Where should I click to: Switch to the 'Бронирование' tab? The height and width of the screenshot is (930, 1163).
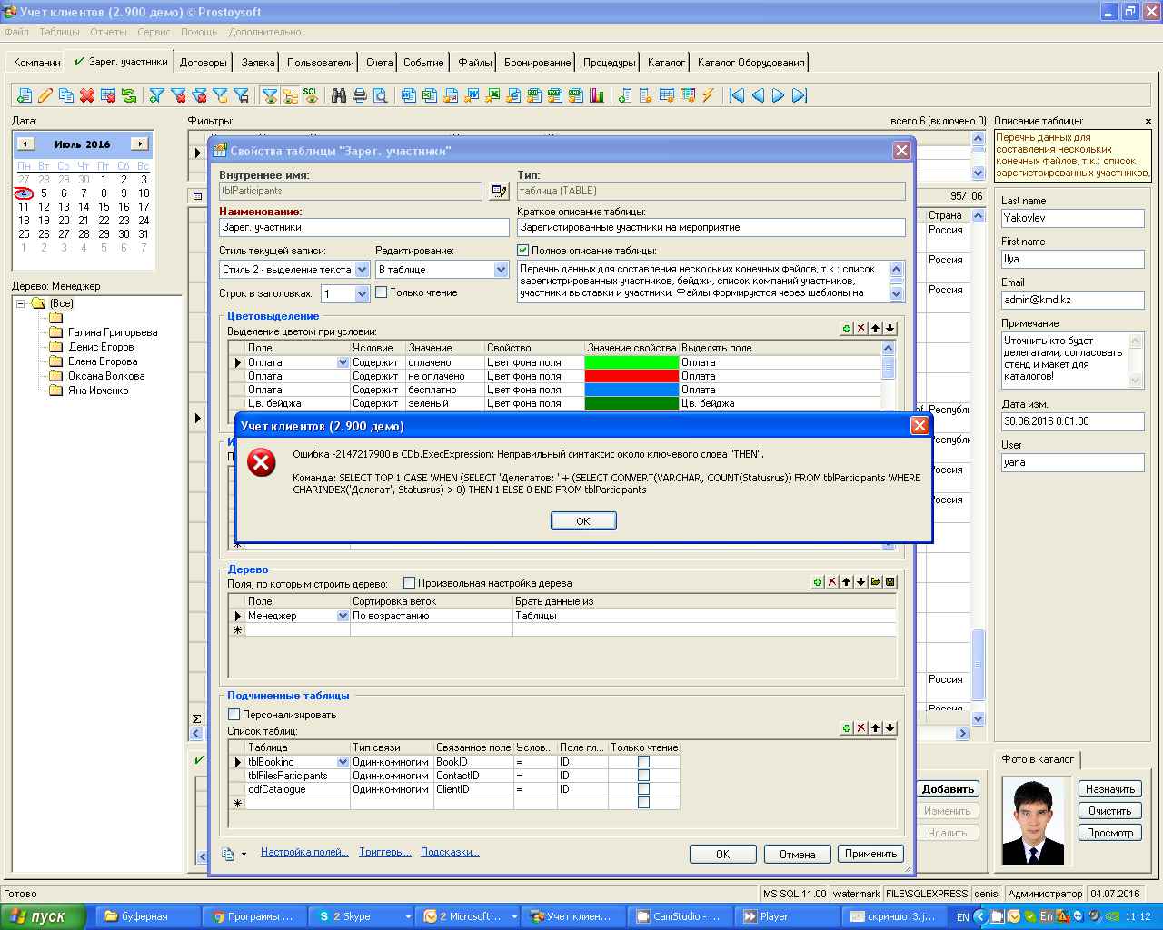538,63
